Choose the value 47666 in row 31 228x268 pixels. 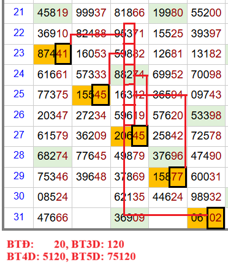[x=53, y=218]
